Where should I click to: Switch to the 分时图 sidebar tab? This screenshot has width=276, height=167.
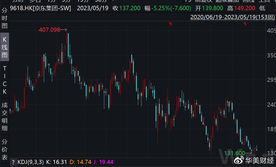pos(4,18)
